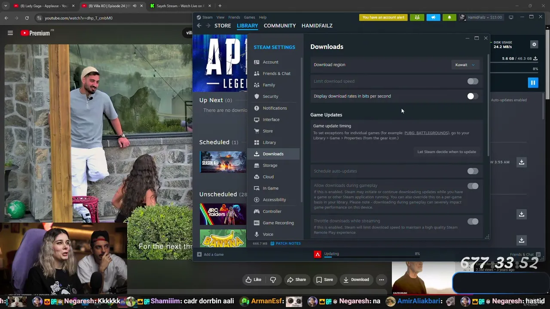Toggle Limit download speed switch

(473, 82)
